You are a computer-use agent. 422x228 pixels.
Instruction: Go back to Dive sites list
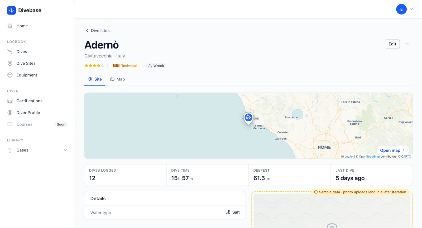click(98, 31)
